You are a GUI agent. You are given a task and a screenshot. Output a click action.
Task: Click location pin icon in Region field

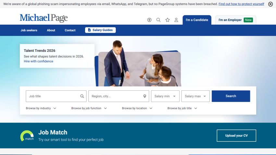(x=145, y=96)
